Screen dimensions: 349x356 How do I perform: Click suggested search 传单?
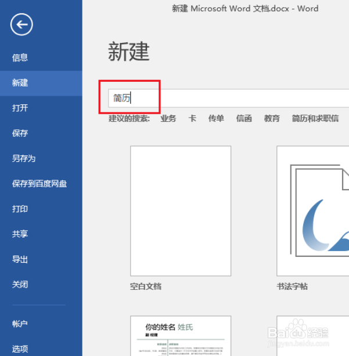click(x=216, y=118)
